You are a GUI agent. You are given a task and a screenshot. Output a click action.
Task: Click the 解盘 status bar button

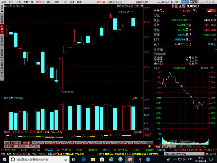tap(9, 154)
